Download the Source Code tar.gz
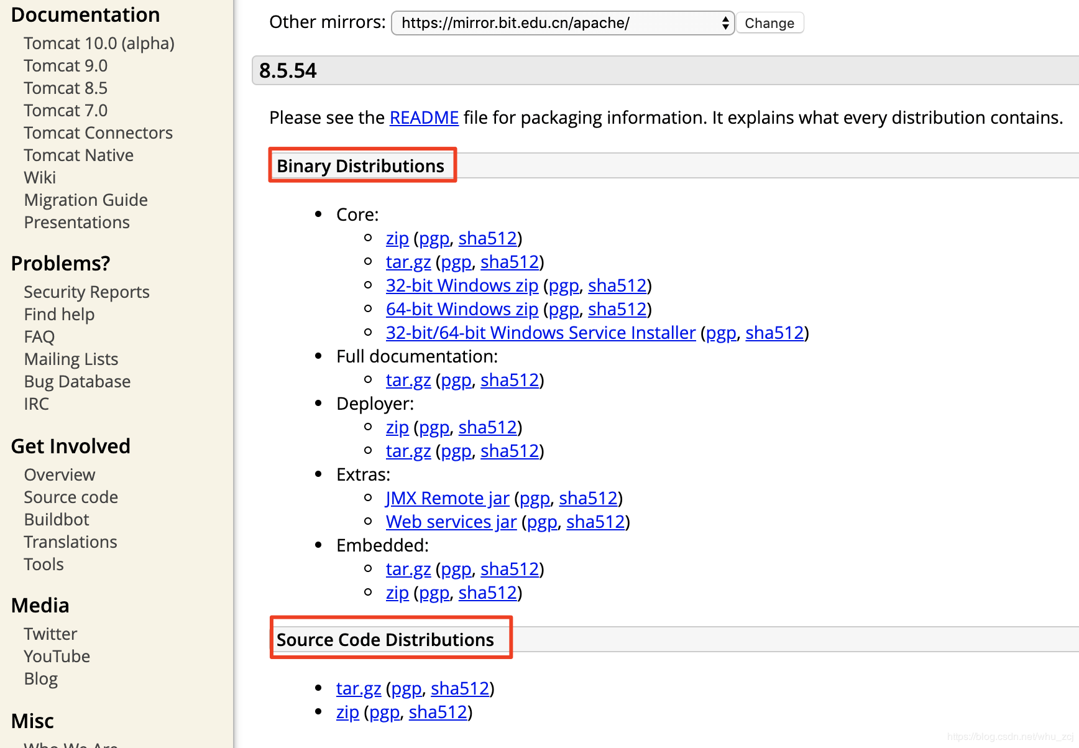 click(x=359, y=688)
